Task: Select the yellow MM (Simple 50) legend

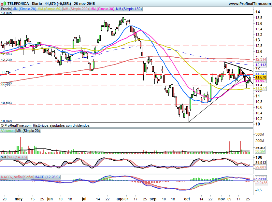Action: click(x=50, y=9)
